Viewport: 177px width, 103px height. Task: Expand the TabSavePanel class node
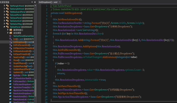[4, 18]
